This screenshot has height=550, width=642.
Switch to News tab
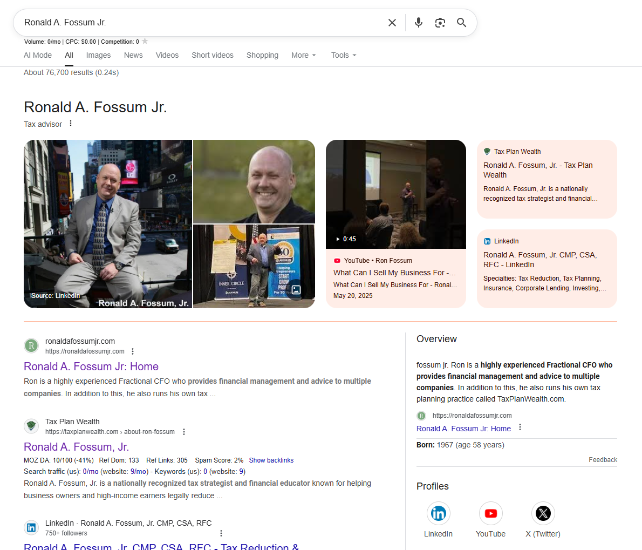pos(133,55)
